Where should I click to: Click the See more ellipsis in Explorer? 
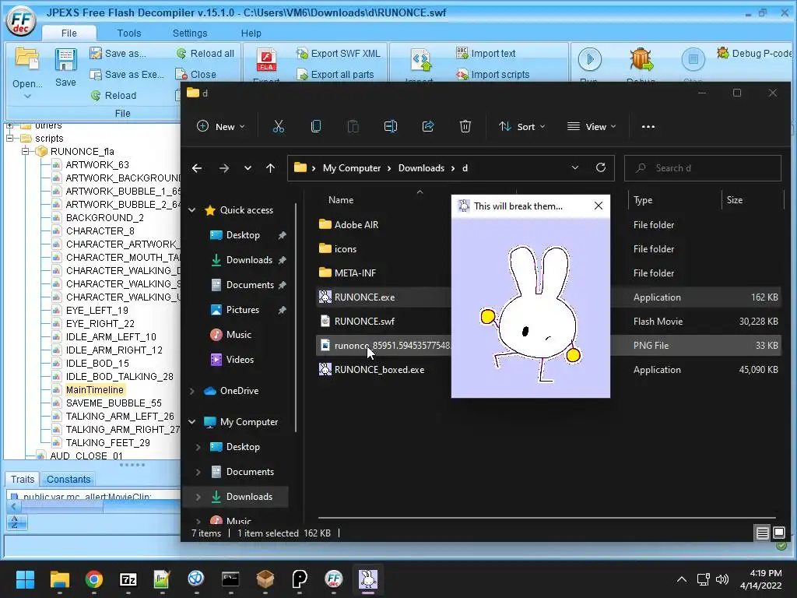pyautogui.click(x=648, y=127)
